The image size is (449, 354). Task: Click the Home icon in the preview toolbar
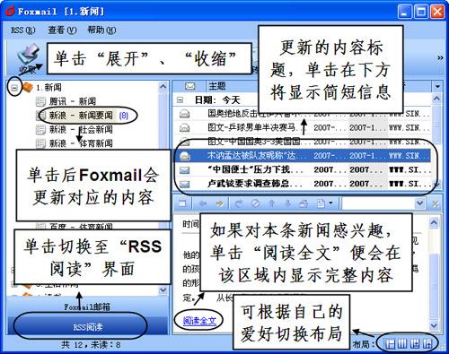tap(304, 203)
